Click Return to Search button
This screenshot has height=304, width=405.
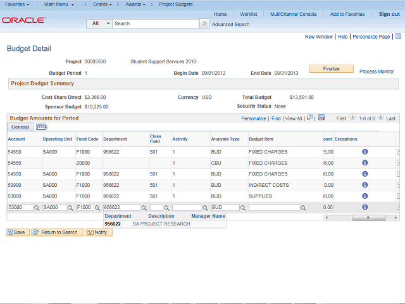coord(58,232)
